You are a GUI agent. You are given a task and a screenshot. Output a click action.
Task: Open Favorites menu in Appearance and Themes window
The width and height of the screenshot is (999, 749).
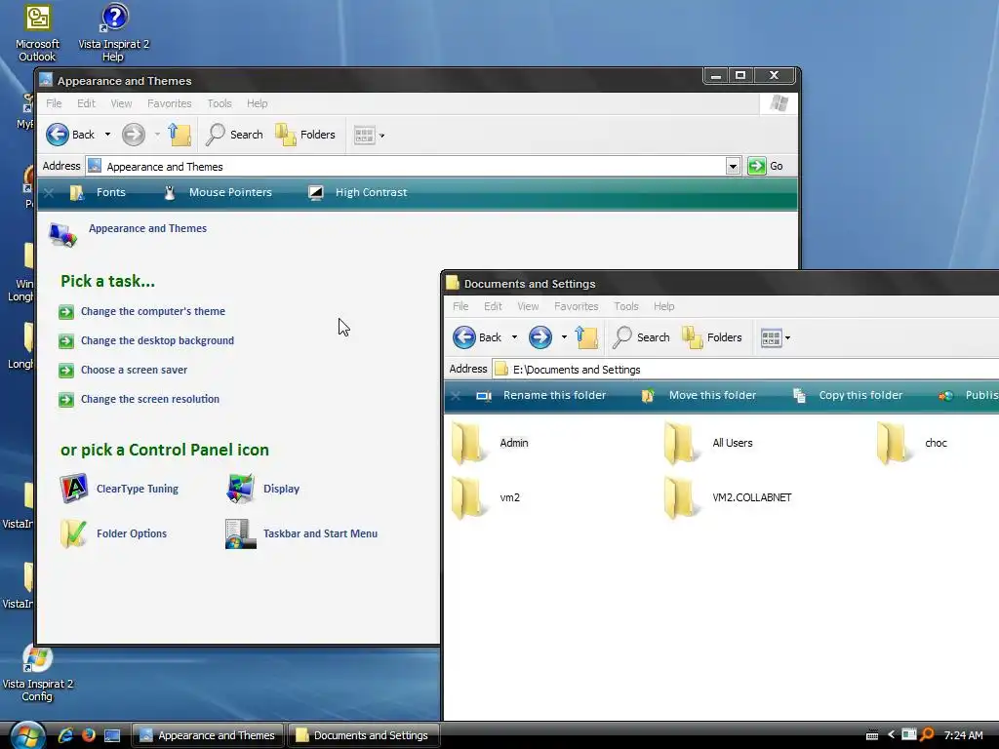click(x=170, y=103)
